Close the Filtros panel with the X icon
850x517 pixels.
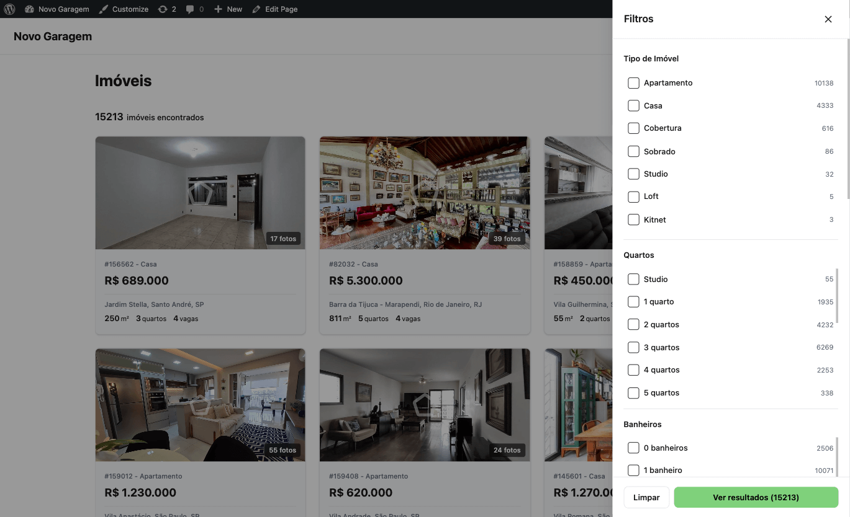tap(828, 19)
